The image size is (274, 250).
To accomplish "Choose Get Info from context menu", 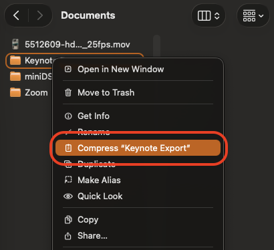I will (138, 116).
